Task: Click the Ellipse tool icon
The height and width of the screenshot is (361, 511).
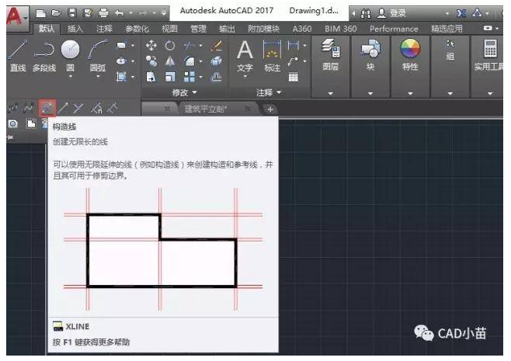Action: pos(121,61)
